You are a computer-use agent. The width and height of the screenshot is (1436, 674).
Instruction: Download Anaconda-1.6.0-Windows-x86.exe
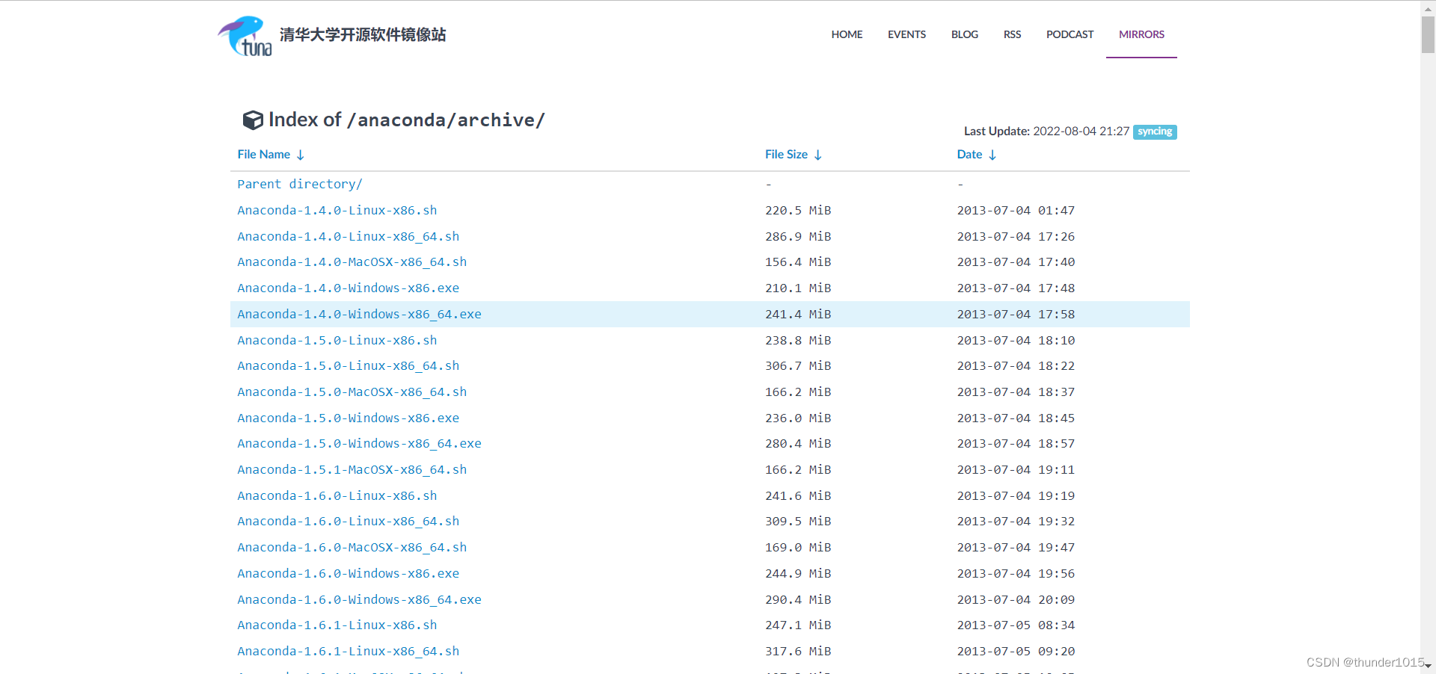[x=349, y=574]
